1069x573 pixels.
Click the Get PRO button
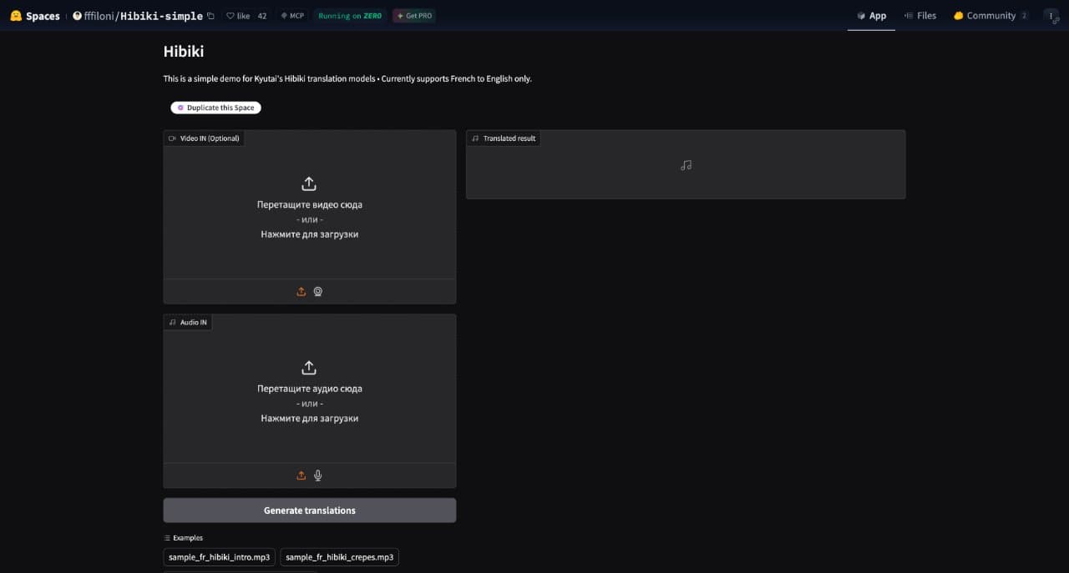pos(414,16)
